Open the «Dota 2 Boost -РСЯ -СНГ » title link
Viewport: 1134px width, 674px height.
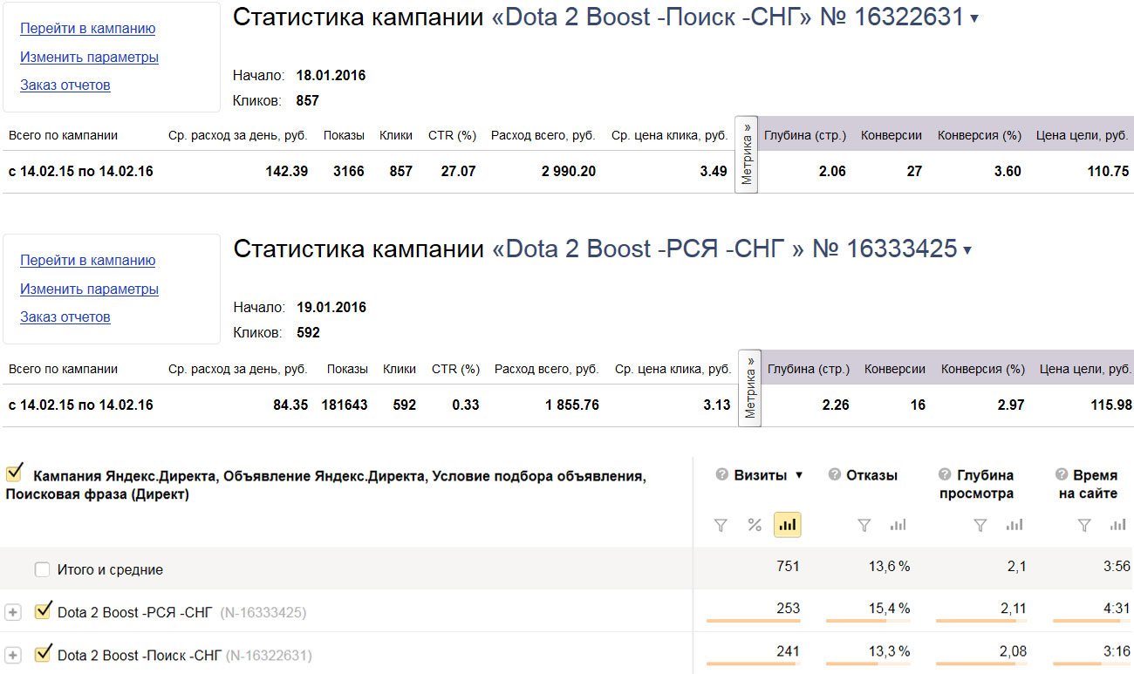click(648, 249)
